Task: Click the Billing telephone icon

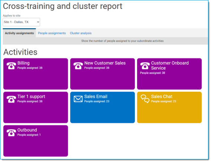Action: pyautogui.click(x=11, y=66)
